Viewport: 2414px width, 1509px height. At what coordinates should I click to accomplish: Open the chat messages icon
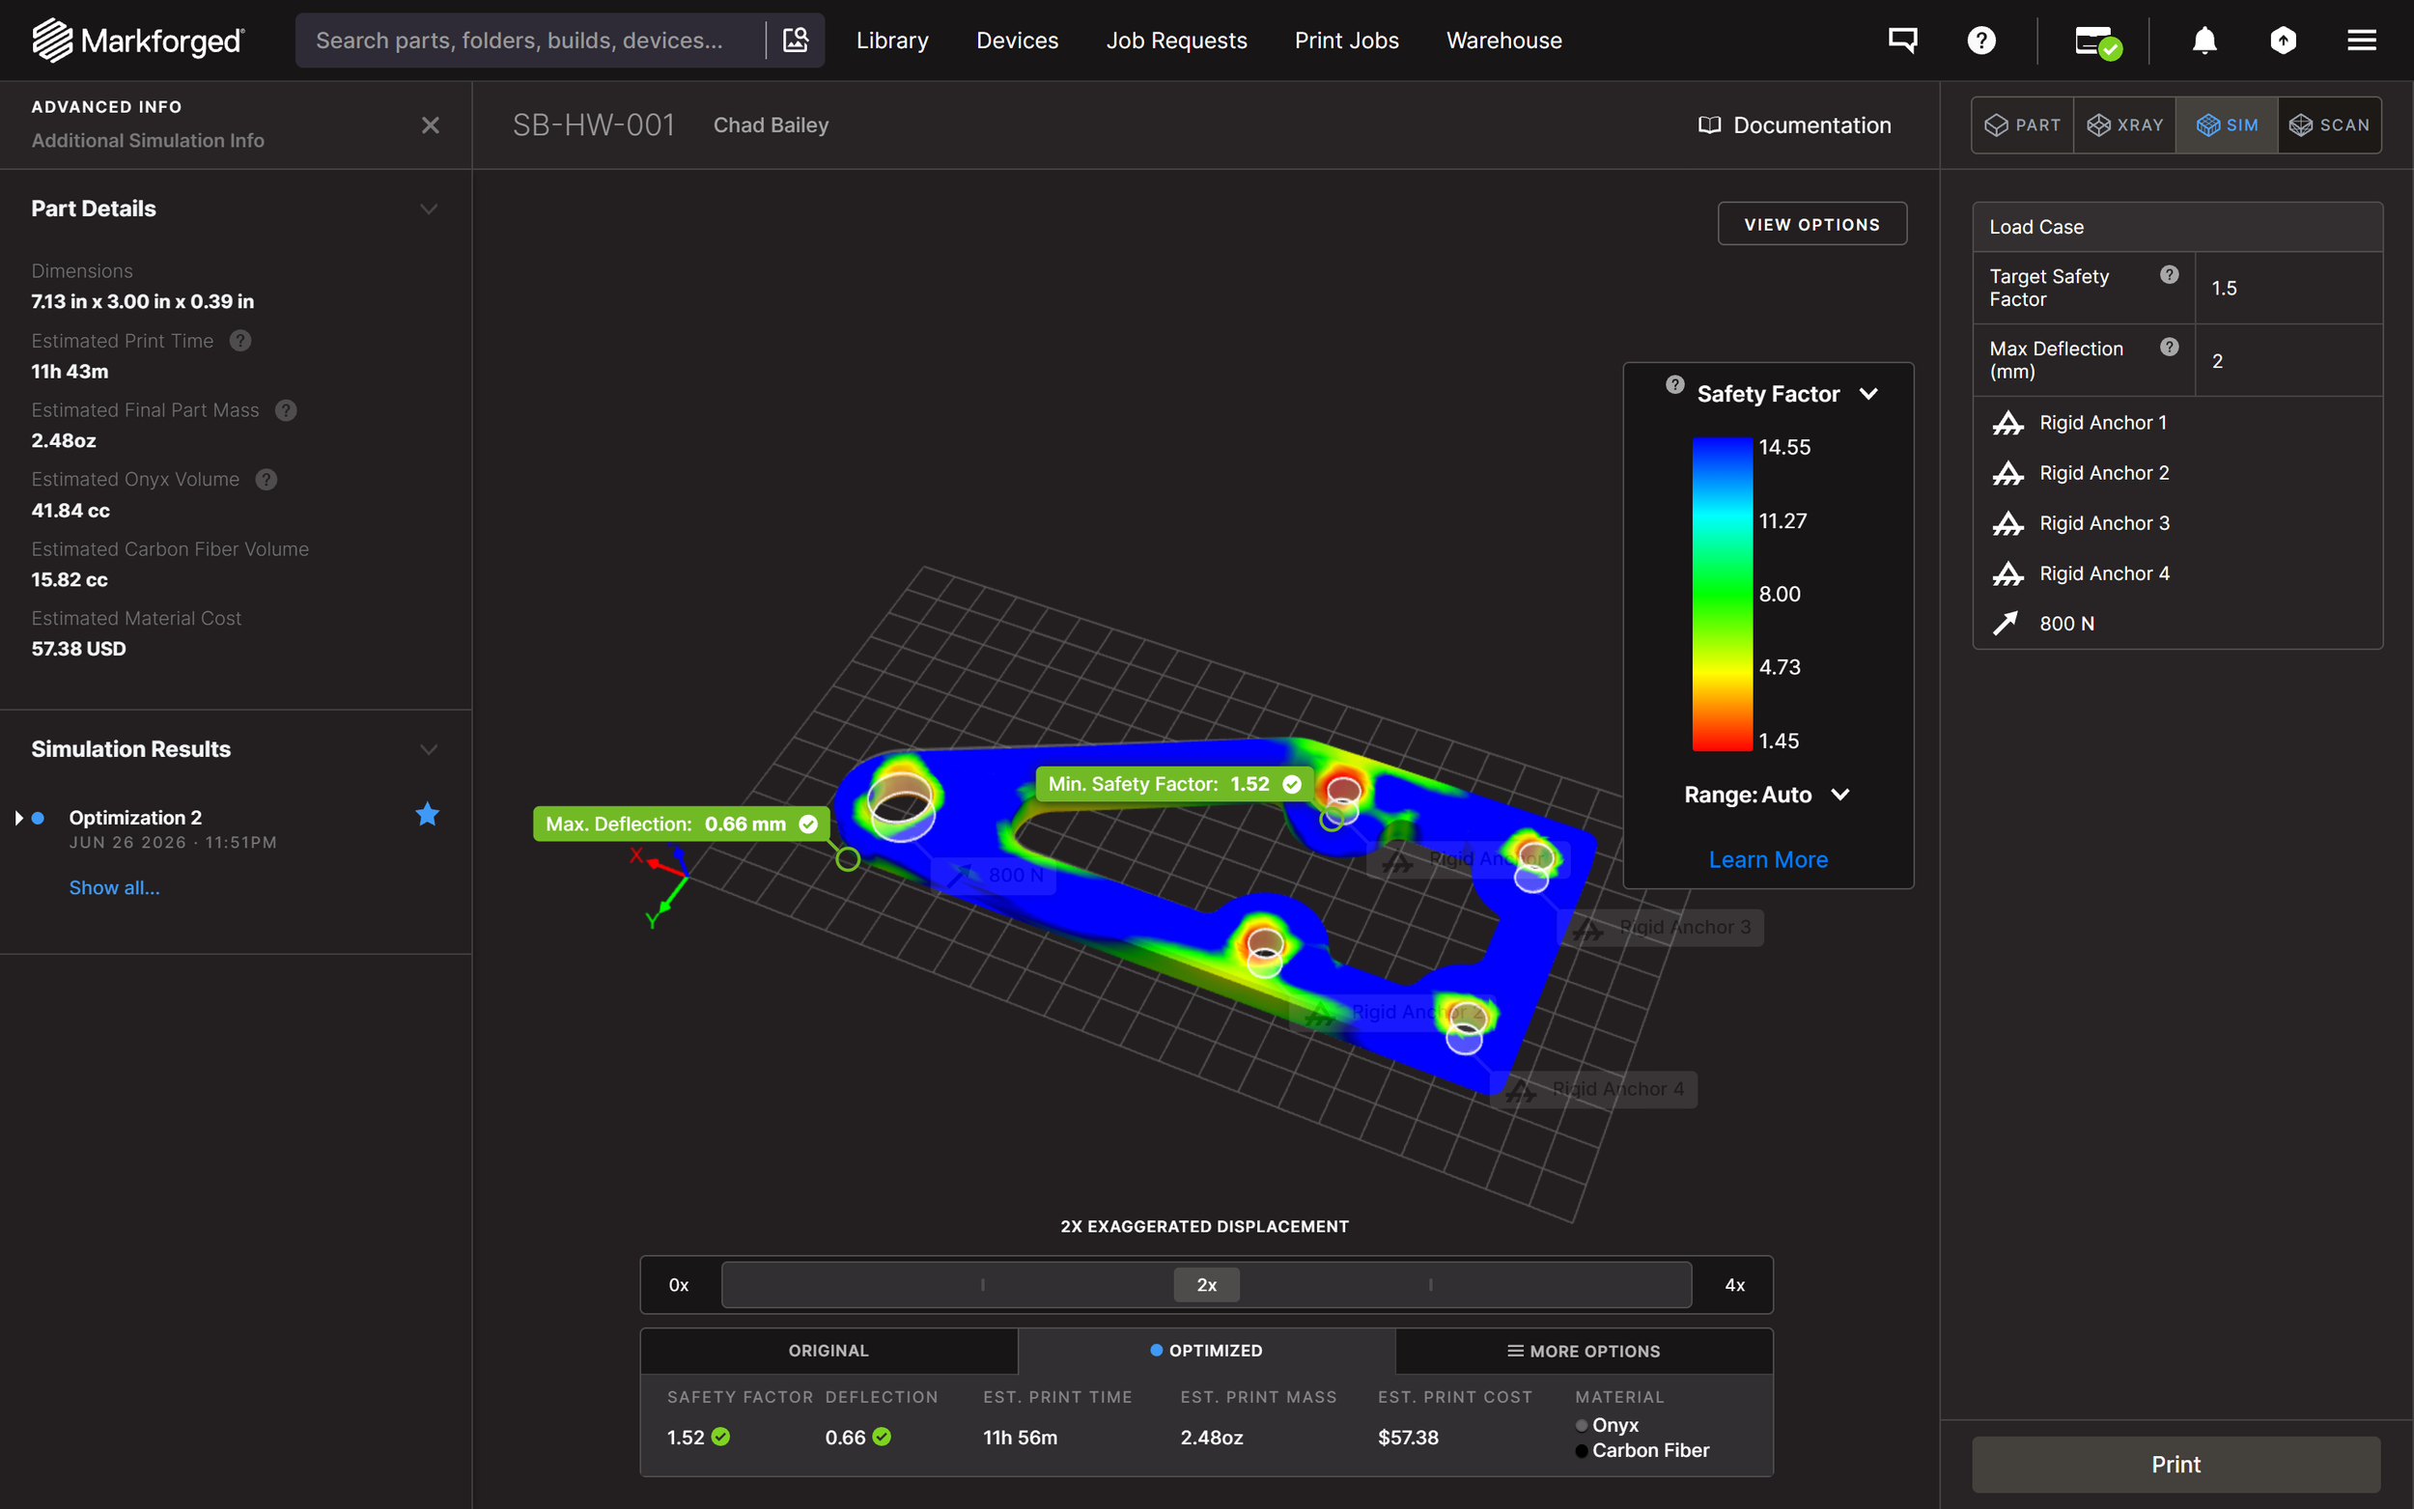coord(1902,40)
